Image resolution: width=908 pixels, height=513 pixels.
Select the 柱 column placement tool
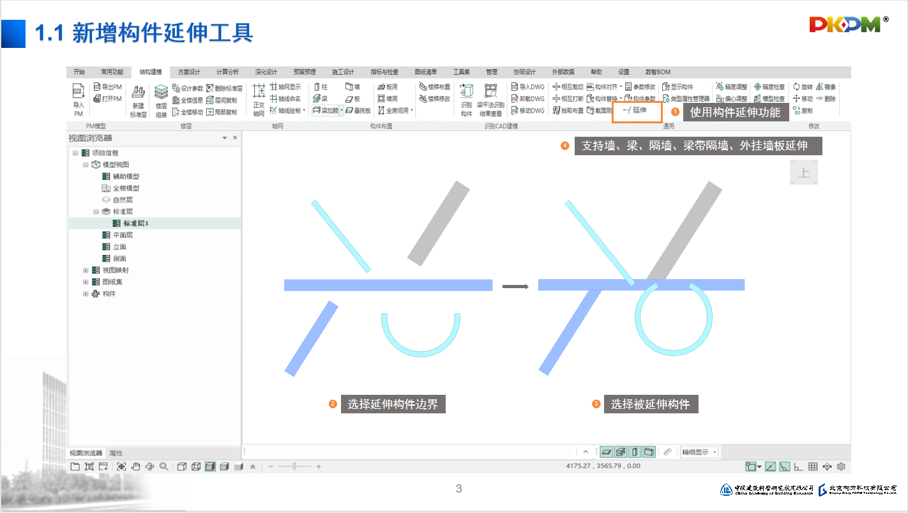point(321,87)
